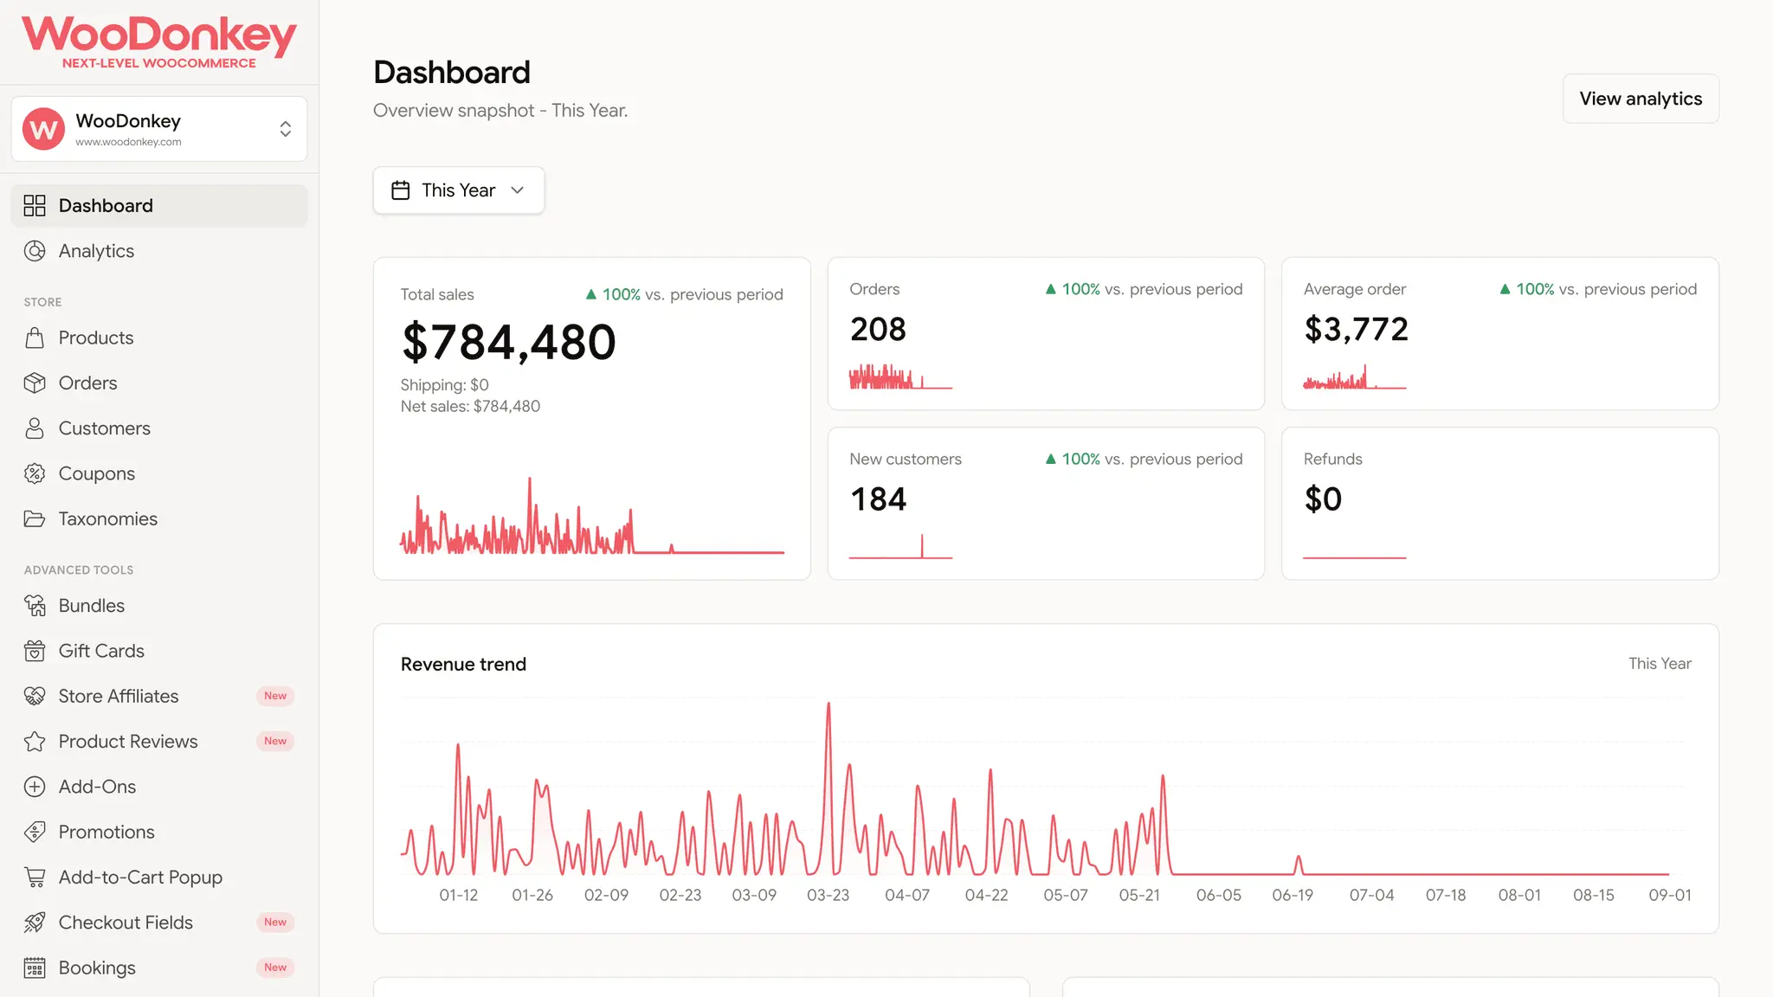Click the 06-19 date label on chart
Image resolution: width=1773 pixels, height=997 pixels.
pyautogui.click(x=1293, y=895)
